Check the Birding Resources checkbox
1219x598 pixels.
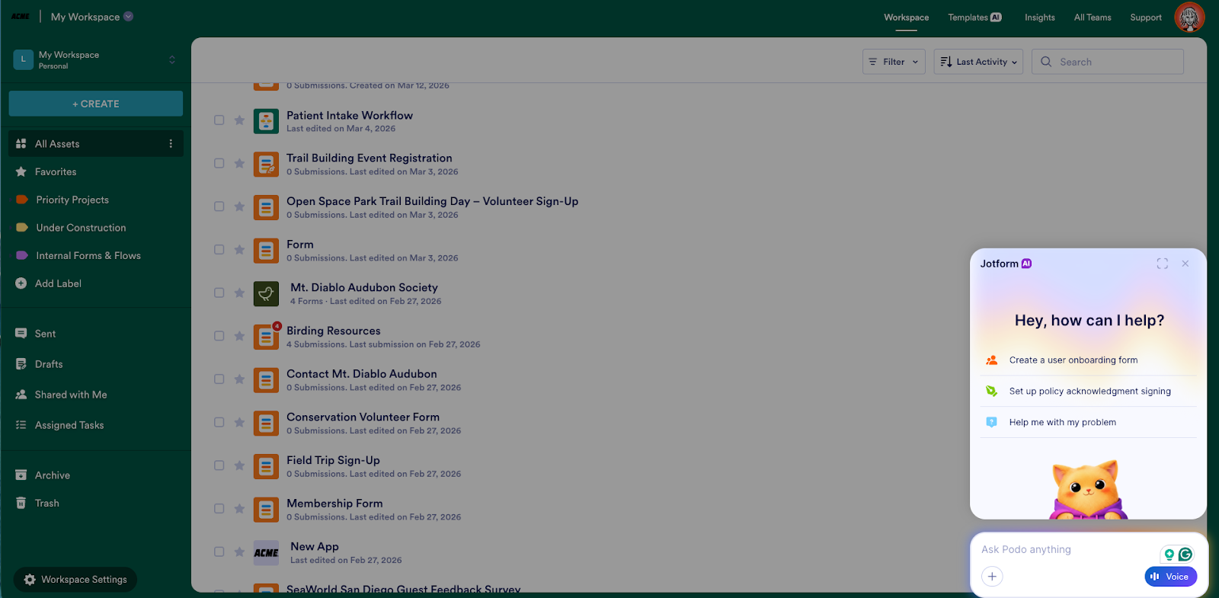click(219, 336)
